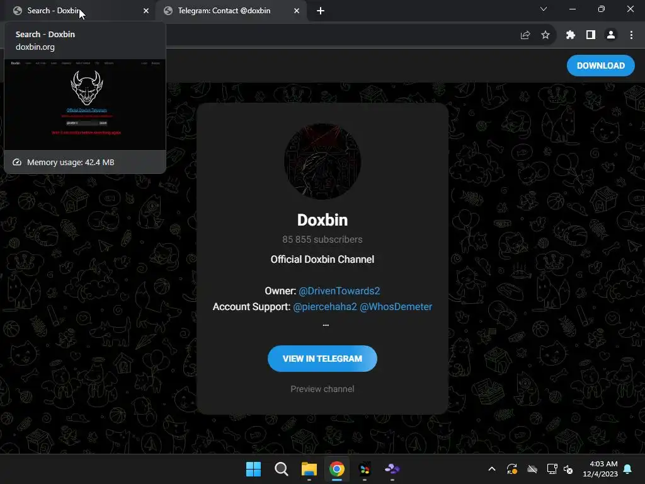Open the Windows Start menu
This screenshot has height=484, width=645.
click(253, 469)
